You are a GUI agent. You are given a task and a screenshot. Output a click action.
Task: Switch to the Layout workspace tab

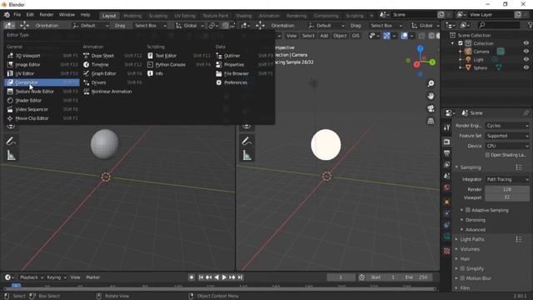109,16
